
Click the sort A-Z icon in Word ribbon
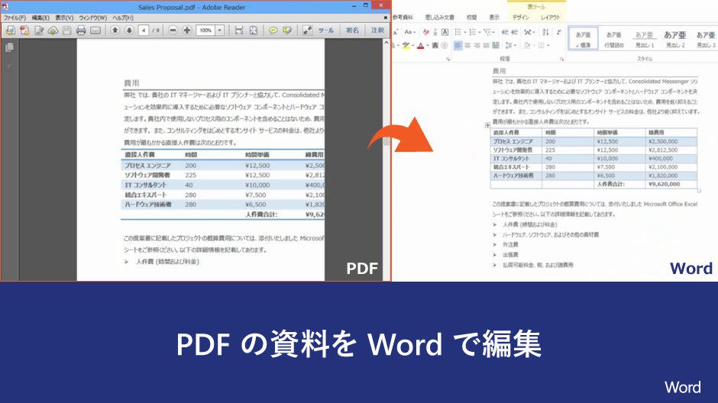[545, 32]
